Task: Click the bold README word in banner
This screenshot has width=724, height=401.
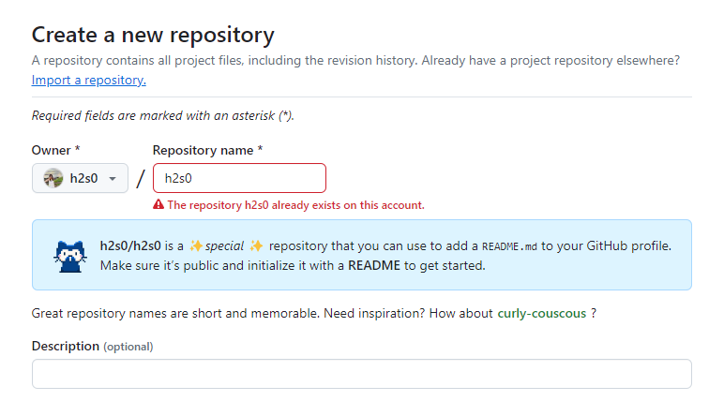Action: [x=374, y=266]
